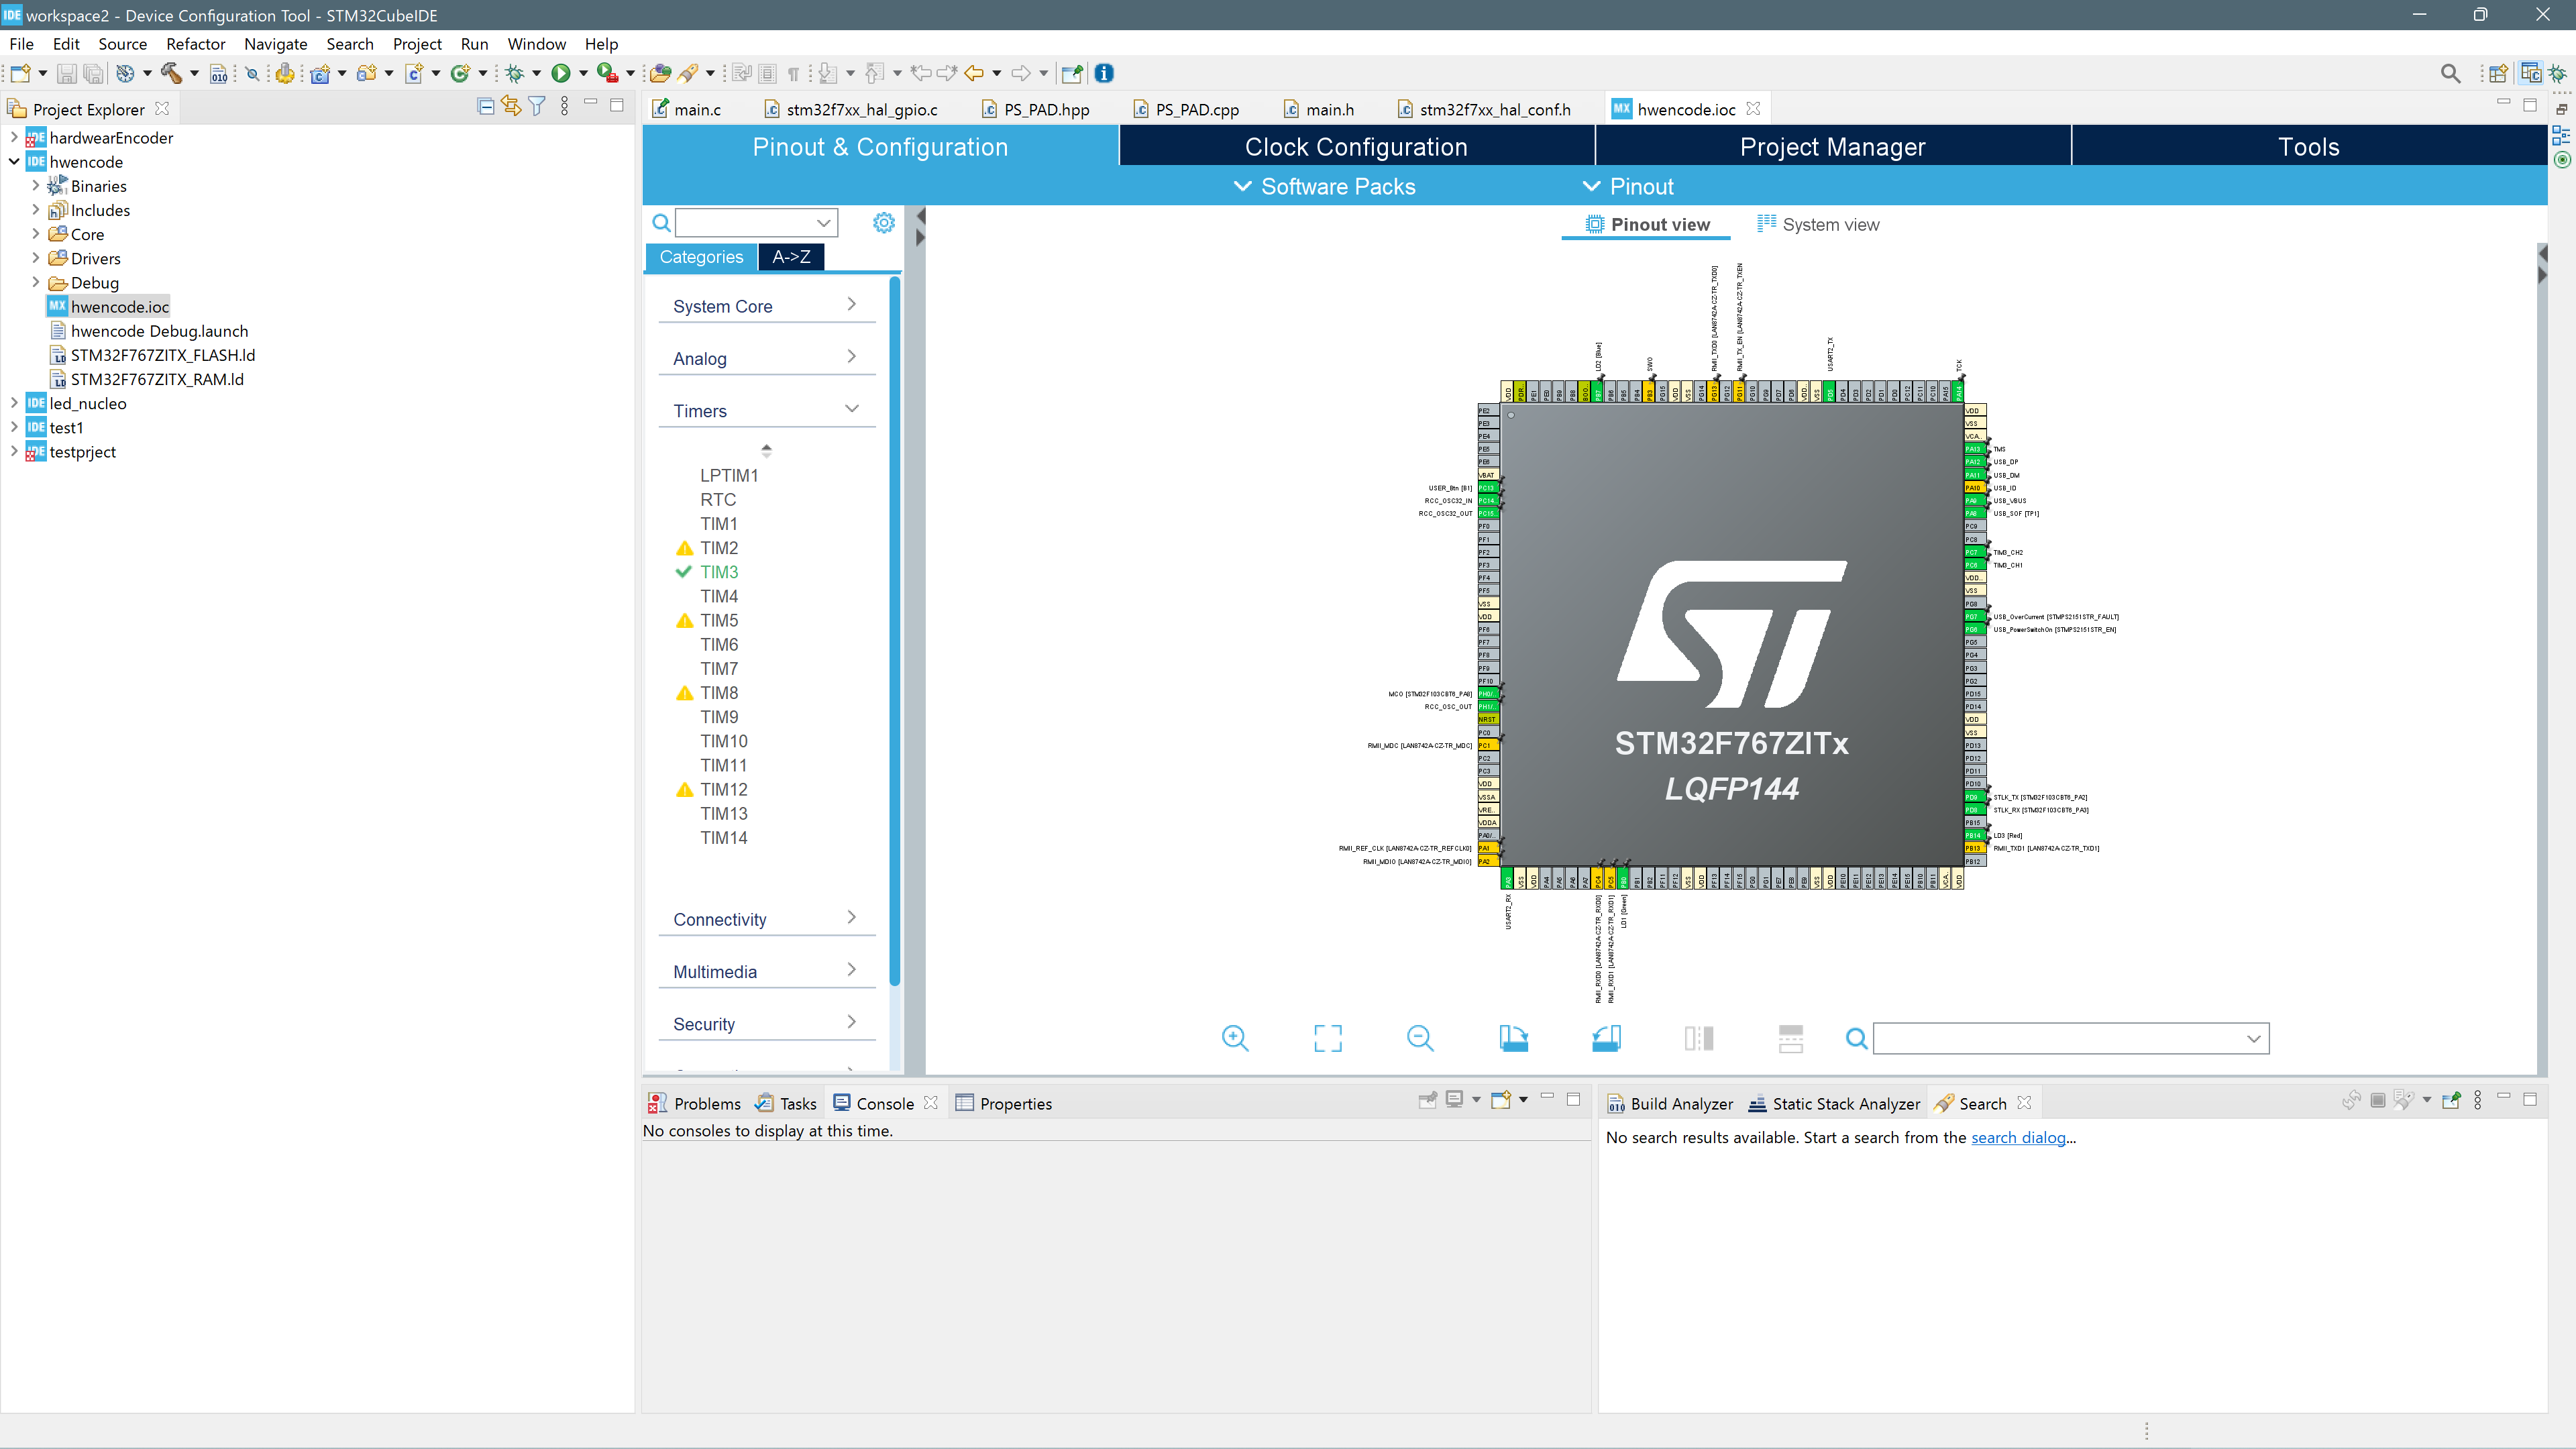Image resolution: width=2576 pixels, height=1449 pixels.
Task: Click the zoom in icon below pinout
Action: click(1235, 1038)
